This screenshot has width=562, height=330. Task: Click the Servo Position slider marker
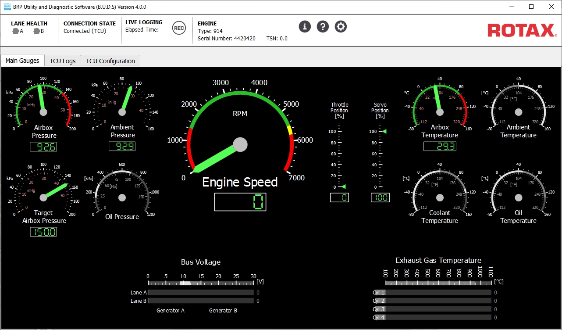(x=384, y=131)
